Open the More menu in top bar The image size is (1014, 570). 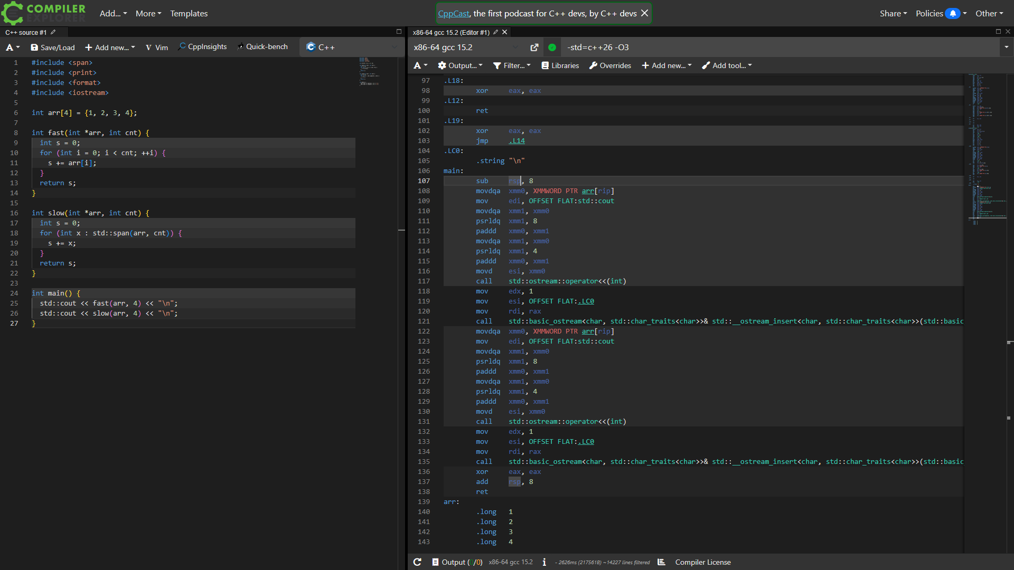click(148, 13)
